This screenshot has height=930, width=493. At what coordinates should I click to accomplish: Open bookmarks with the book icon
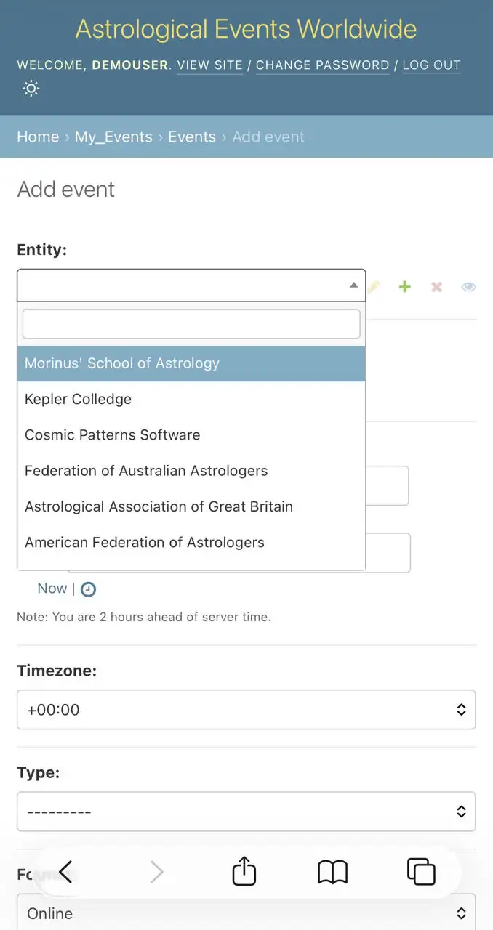[332, 873]
